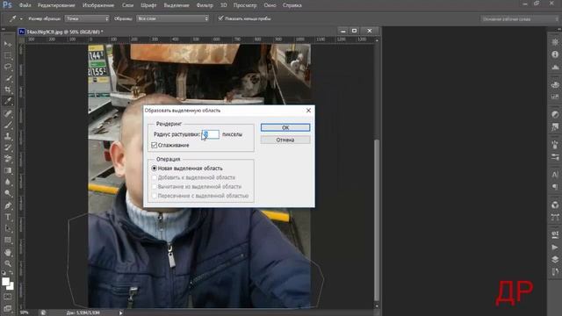Open the Info panel icon

click(555, 54)
